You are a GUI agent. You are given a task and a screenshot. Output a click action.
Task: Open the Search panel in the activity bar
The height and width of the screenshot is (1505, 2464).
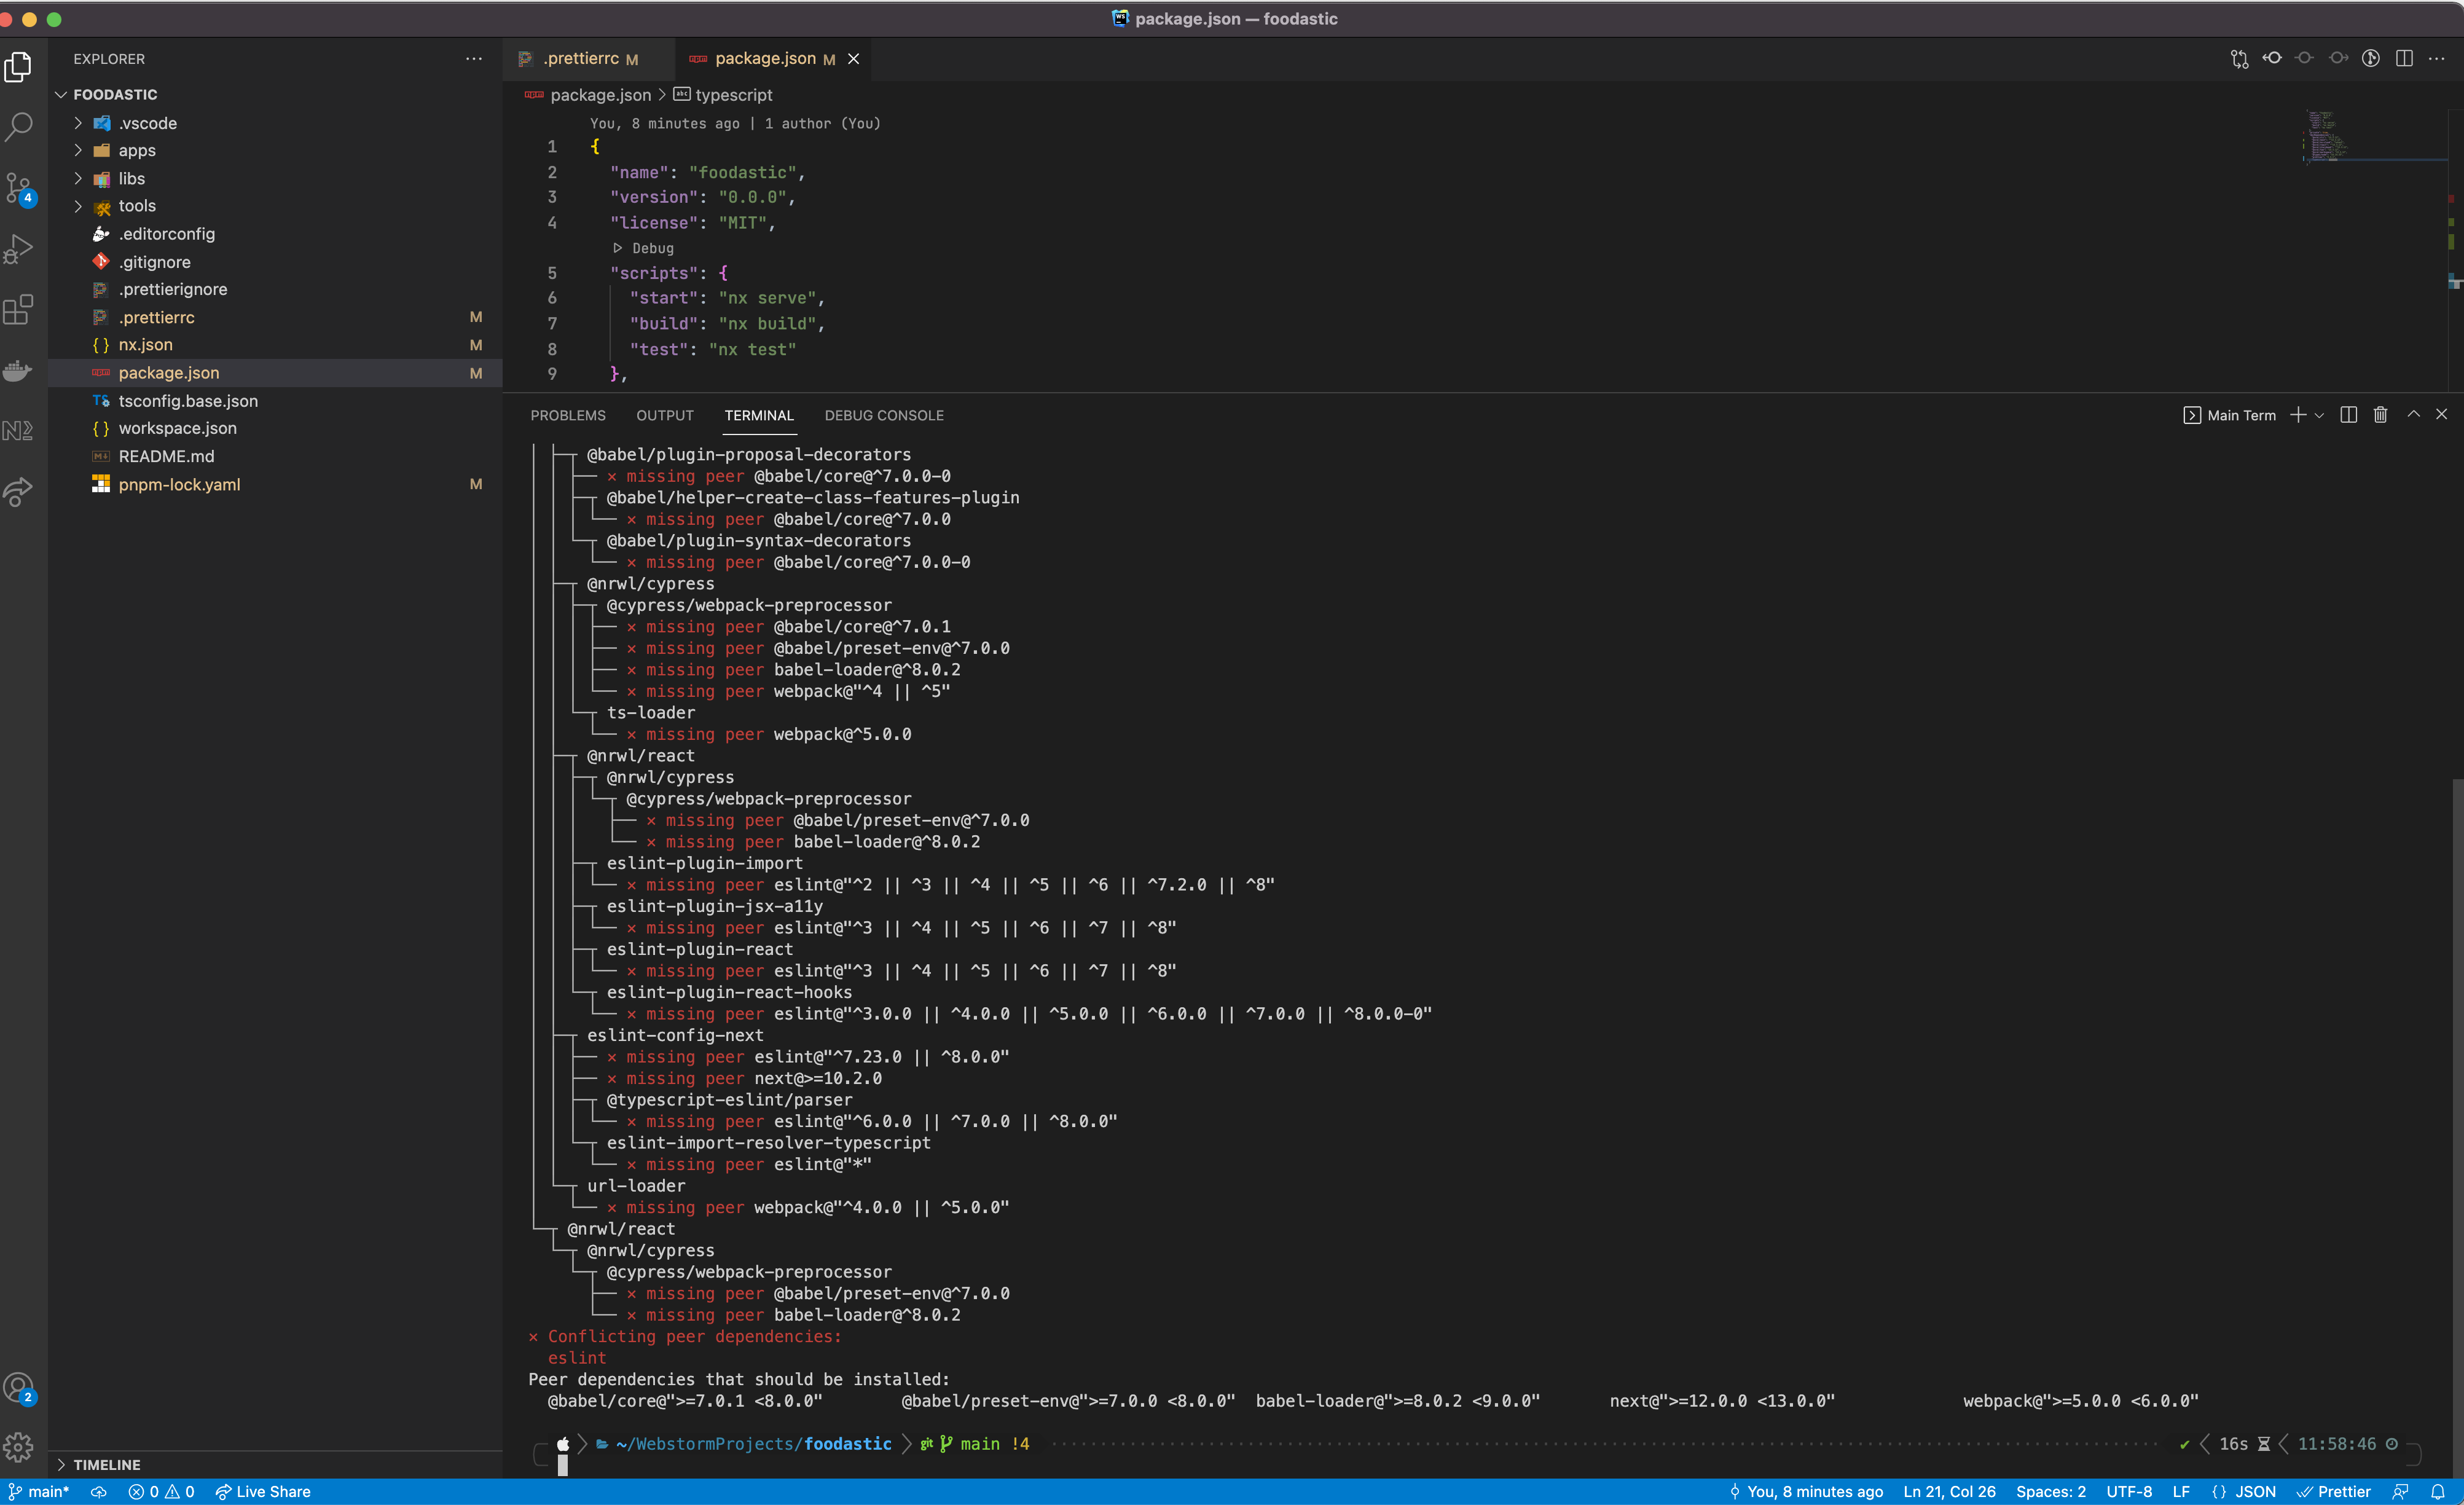[20, 127]
